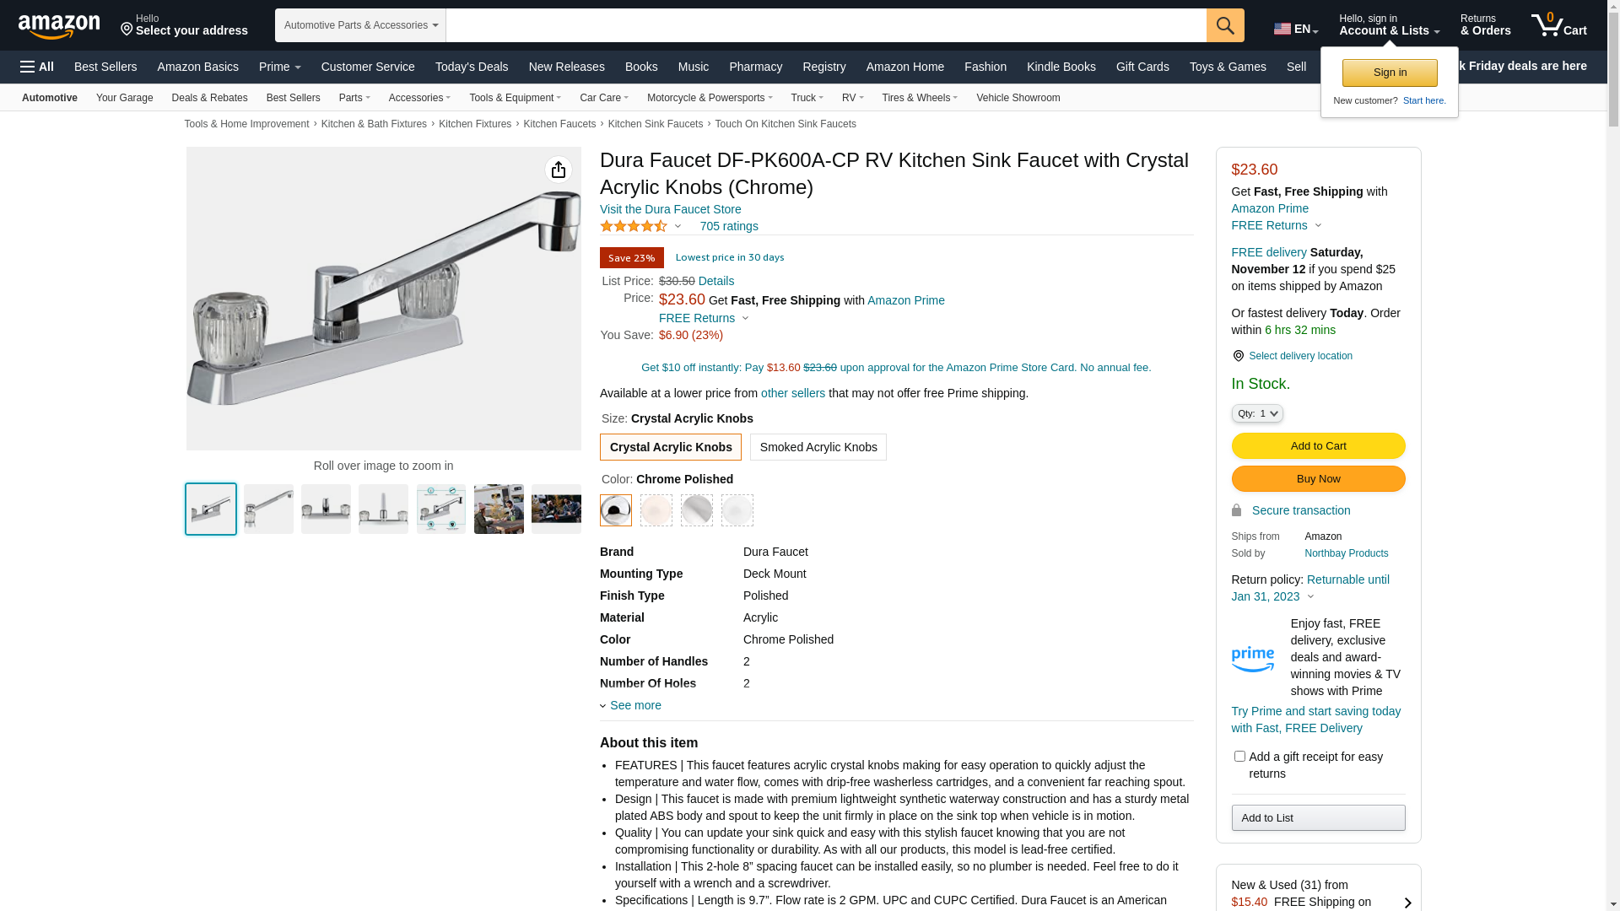Open the Qty quantity dropdown

[1257, 413]
